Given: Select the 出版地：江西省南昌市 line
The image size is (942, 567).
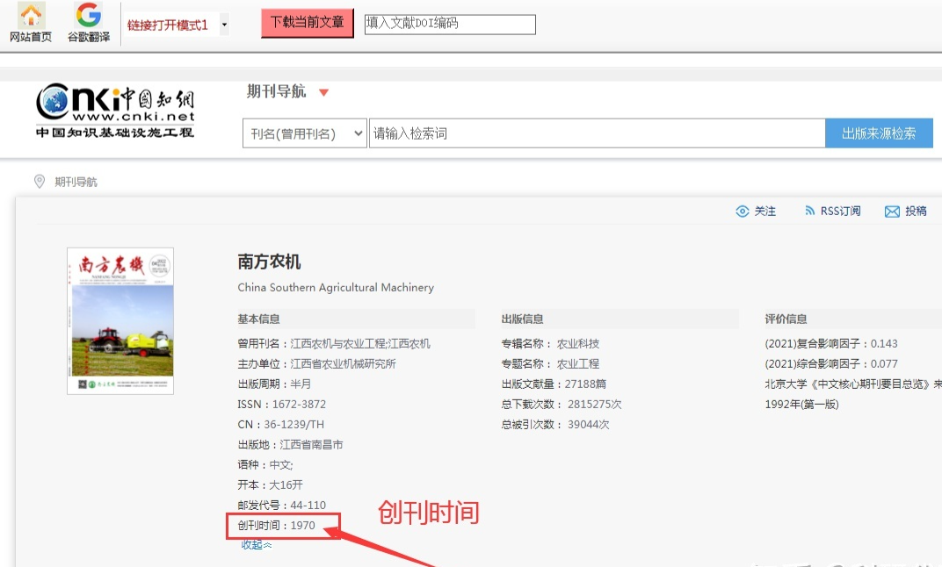Looking at the screenshot, I should point(290,445).
